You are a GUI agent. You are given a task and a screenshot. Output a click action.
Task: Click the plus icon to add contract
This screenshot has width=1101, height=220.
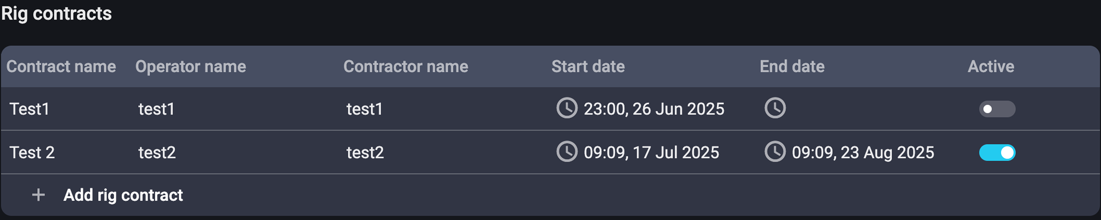(x=39, y=195)
